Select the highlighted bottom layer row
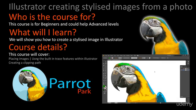This screenshot has height=110, width=196. click(185, 70)
